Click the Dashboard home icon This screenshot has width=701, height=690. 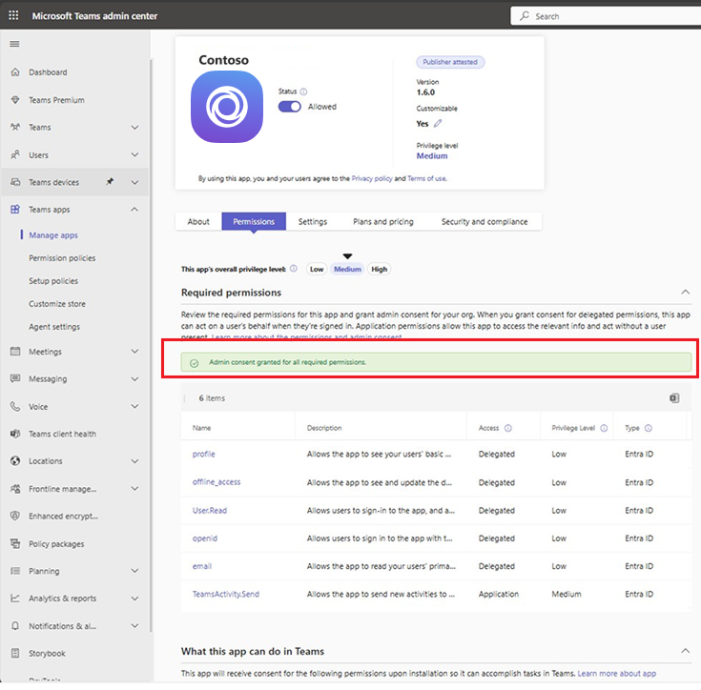(15, 71)
